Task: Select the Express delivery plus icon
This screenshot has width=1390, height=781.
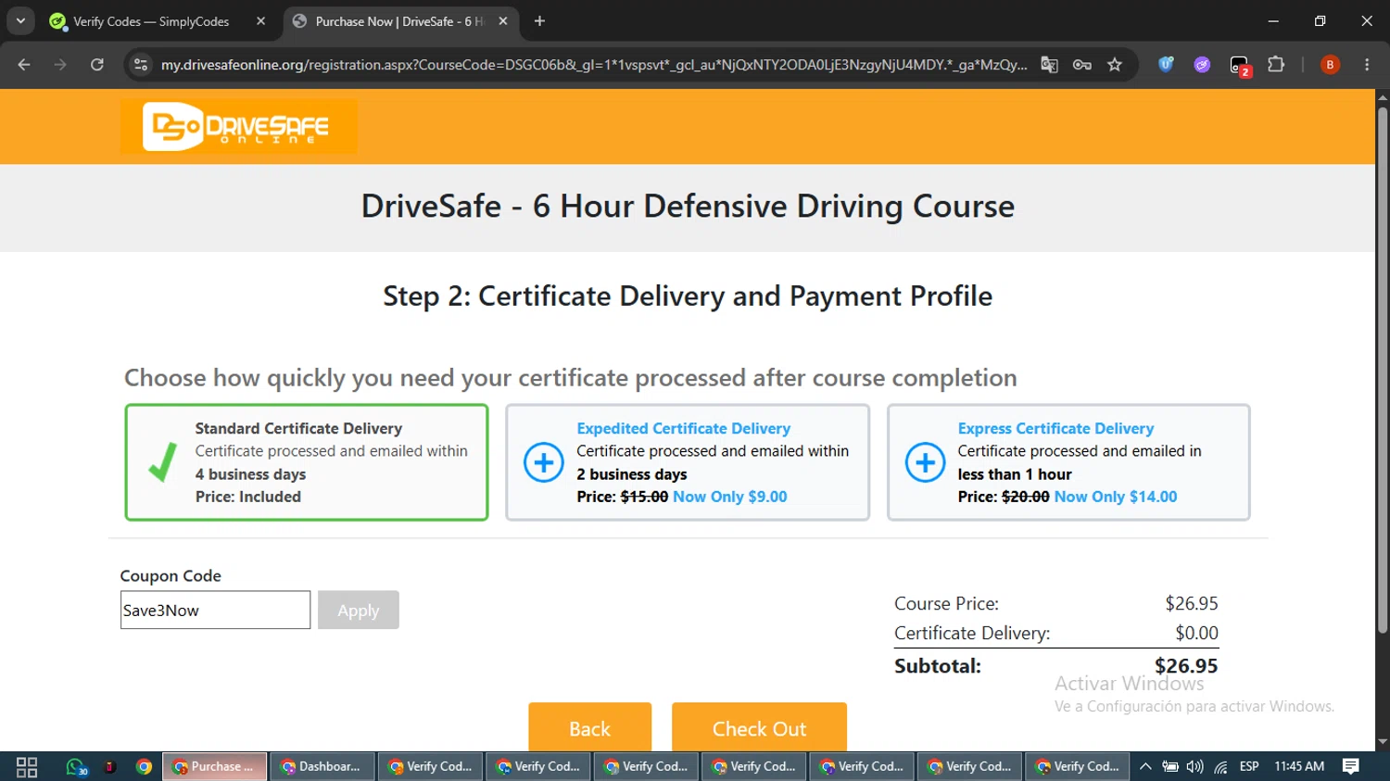Action: (925, 462)
